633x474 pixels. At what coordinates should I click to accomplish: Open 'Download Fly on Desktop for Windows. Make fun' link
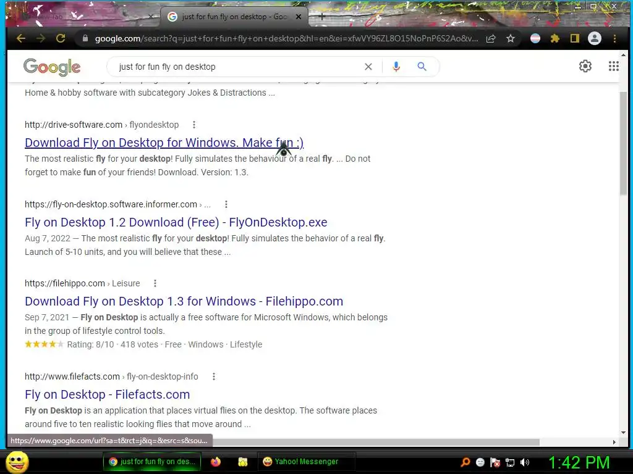point(164,143)
